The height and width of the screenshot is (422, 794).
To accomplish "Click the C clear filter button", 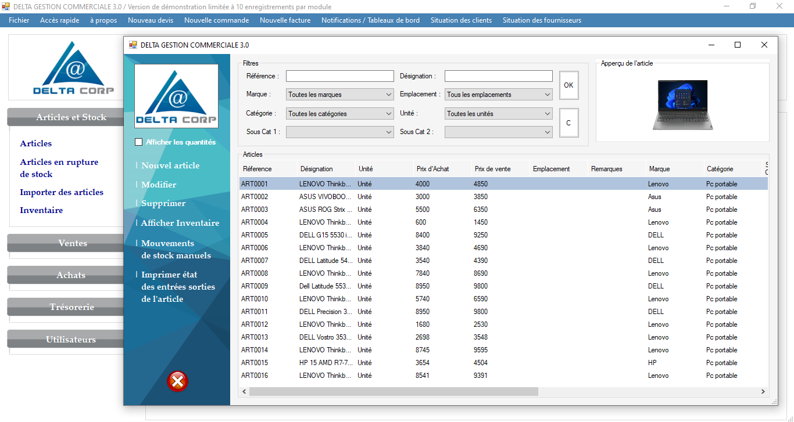I will coord(568,123).
